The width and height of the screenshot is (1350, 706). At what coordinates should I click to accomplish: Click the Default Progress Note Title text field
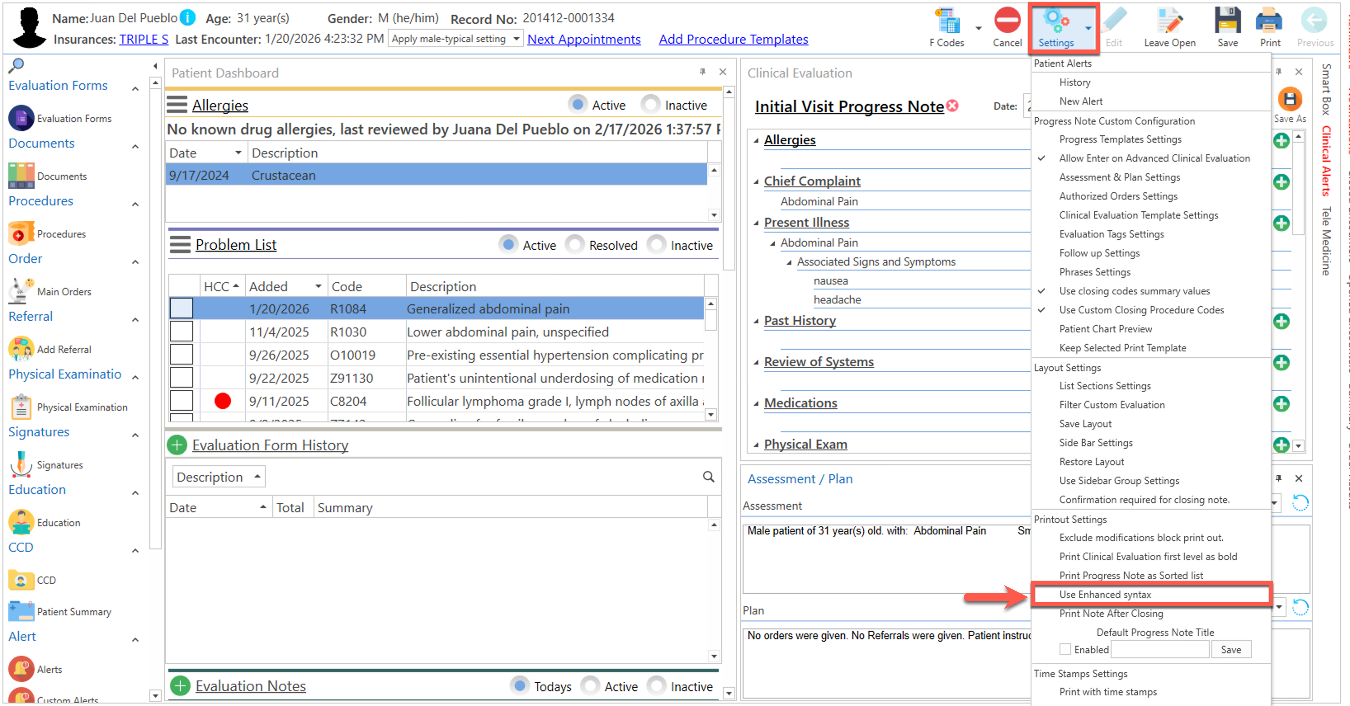(x=1159, y=650)
